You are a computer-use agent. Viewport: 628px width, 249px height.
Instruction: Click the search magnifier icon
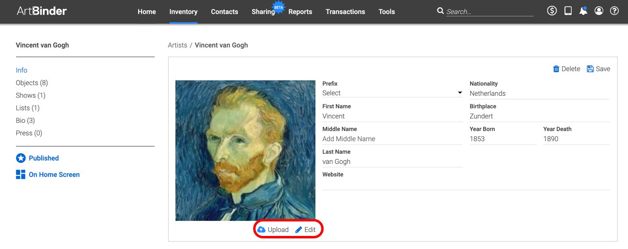coord(441,11)
